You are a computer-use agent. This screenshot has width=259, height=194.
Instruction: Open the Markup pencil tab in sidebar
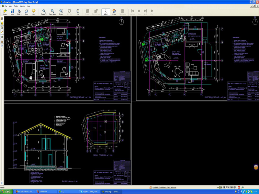(2, 32)
